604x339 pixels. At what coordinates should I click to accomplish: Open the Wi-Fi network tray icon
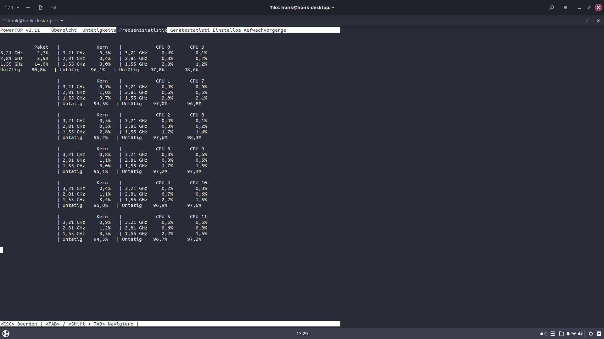point(574,334)
